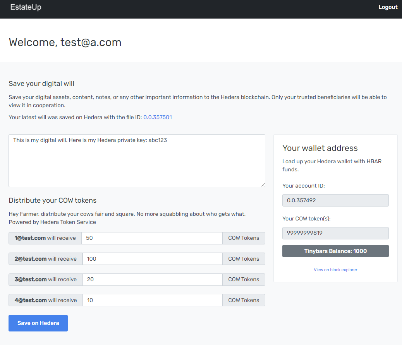
Task: Click the 2@test.com will receive label
Action: tap(45, 259)
